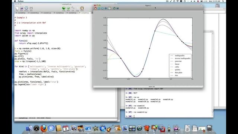This screenshot has height=134, width=238.
Task: Click code line 'def func(x):'
Action: 21,41
